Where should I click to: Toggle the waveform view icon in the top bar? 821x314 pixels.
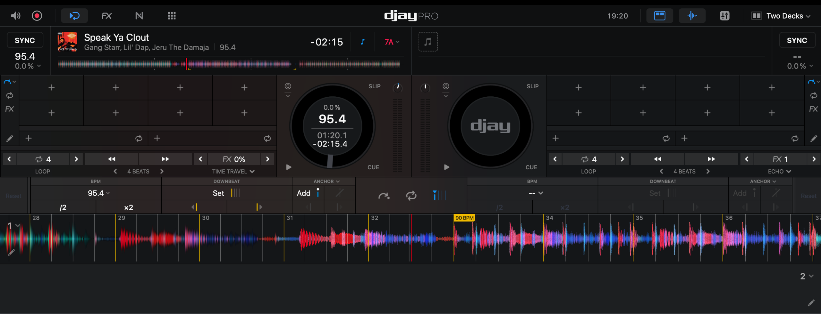pos(692,16)
